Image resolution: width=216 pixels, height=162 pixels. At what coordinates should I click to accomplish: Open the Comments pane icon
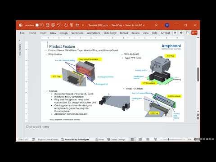pos(188,33)
